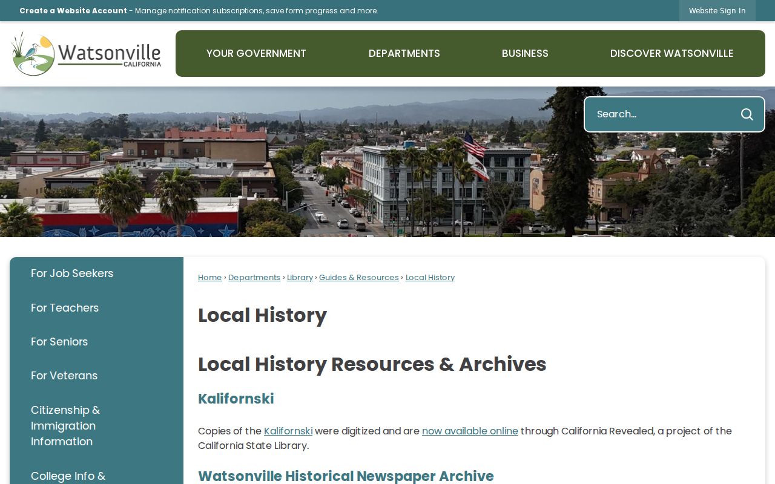Click the search magnifier icon
Viewport: 775px width, 484px height.
[x=747, y=114]
